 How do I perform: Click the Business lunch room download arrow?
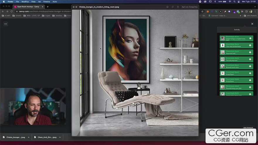point(250,66)
